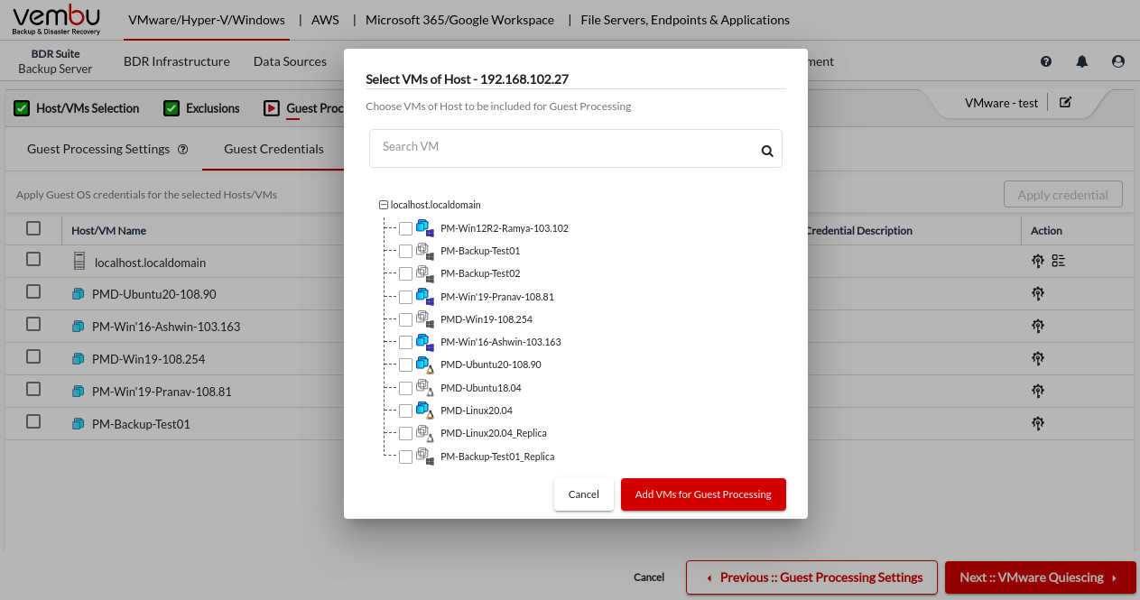
Task: Toggle the select-all checkbox in table header
Action: pyautogui.click(x=33, y=229)
